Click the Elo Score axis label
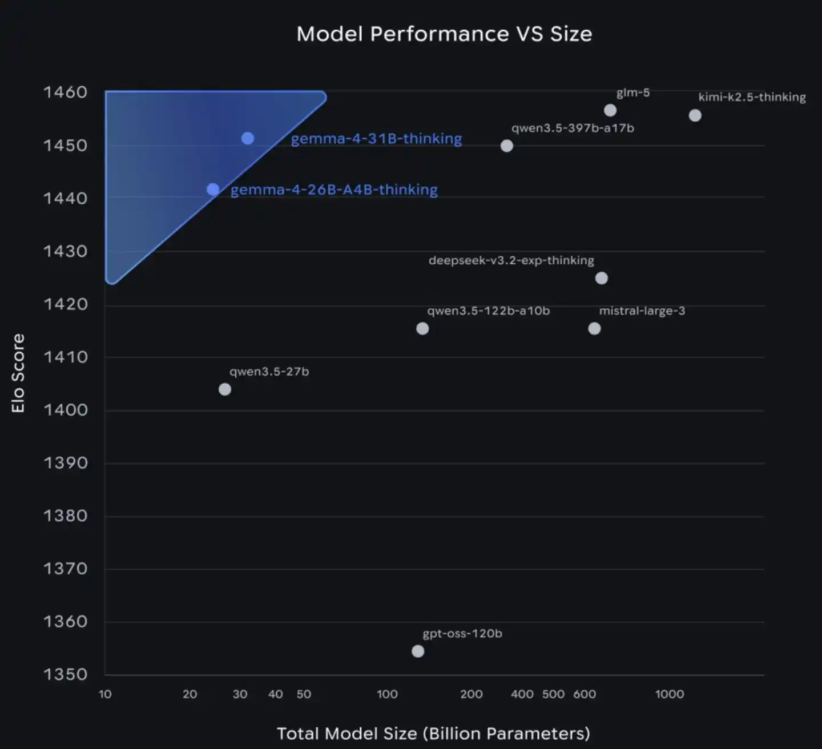Viewport: 822px width, 749px height. point(18,373)
